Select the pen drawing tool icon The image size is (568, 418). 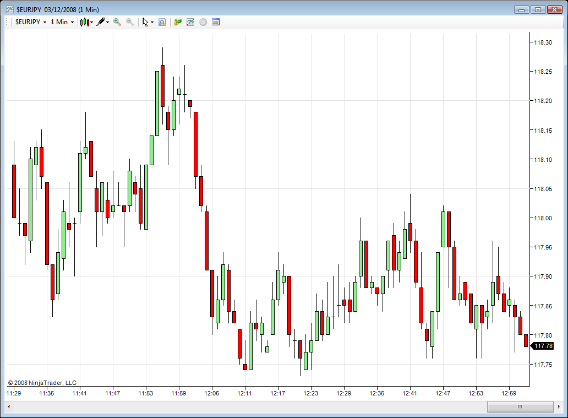101,22
